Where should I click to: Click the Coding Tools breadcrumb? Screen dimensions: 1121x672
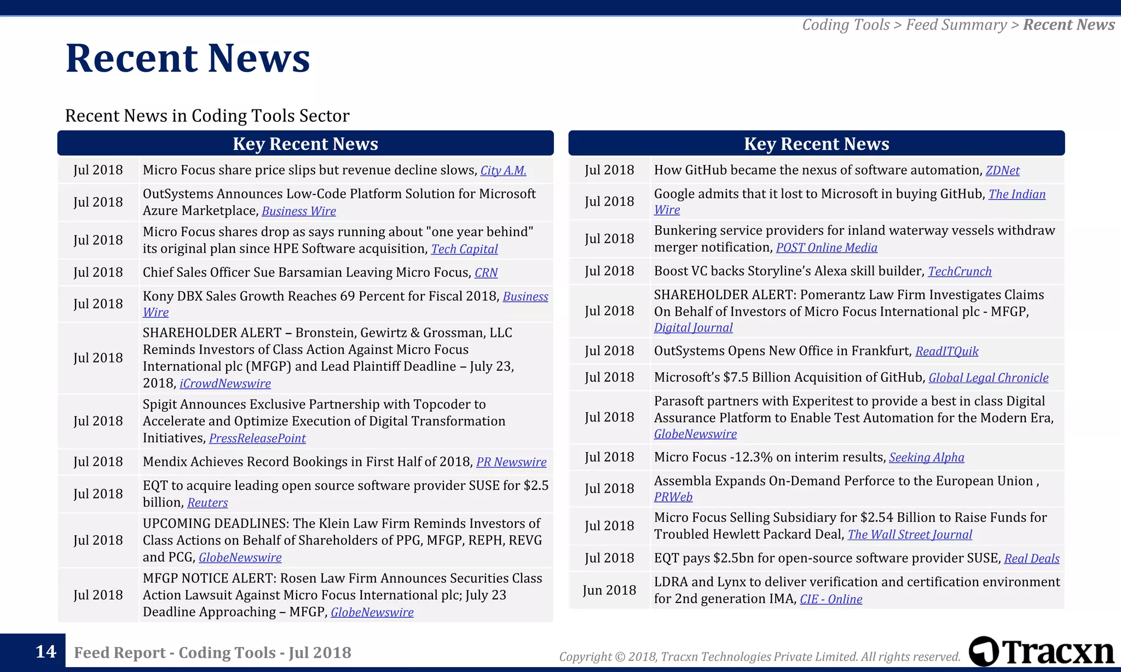[x=846, y=25]
